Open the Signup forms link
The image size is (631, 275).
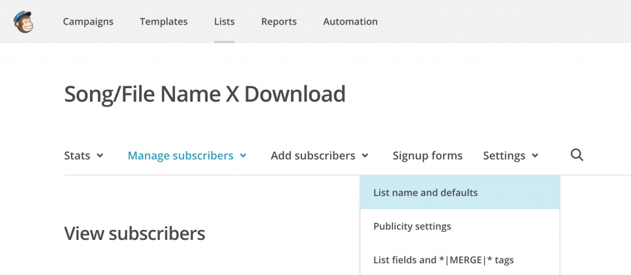428,156
